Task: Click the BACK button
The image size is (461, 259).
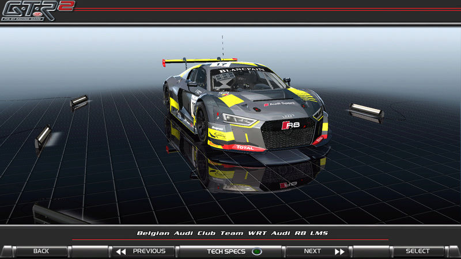Action: click(41, 252)
